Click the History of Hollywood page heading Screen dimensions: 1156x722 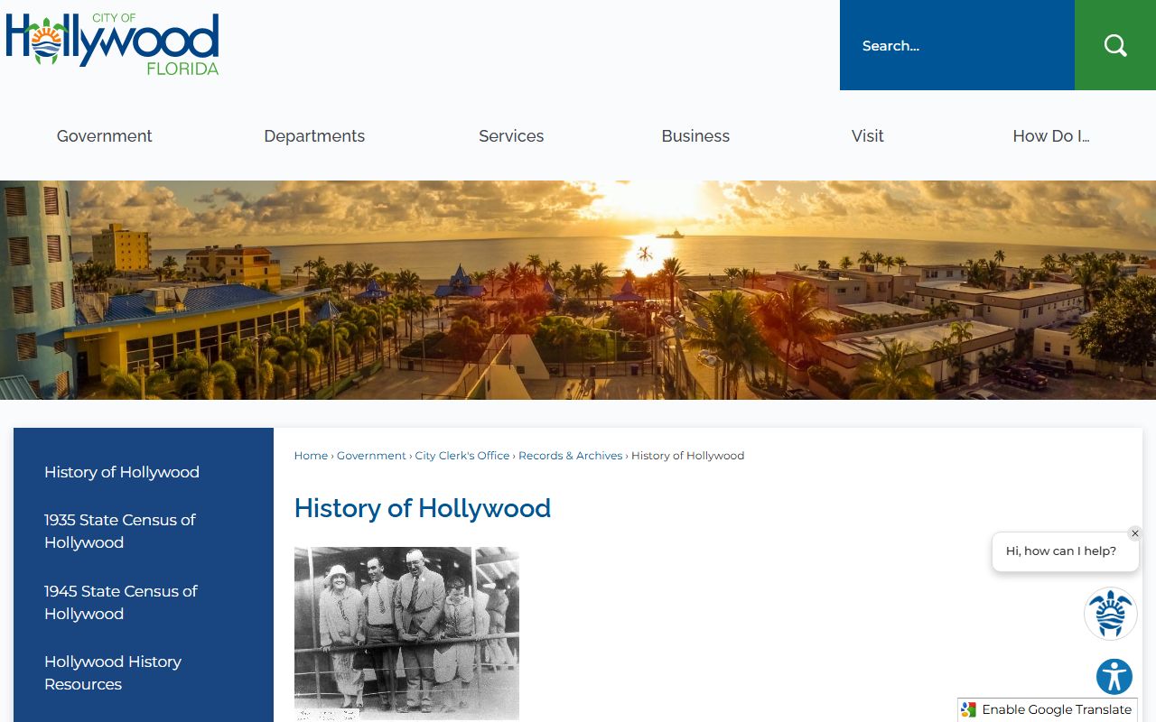[x=422, y=508]
